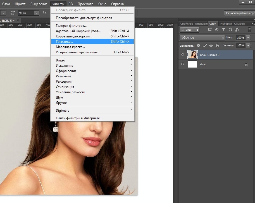Expand the Шум submenu

pos(92,97)
